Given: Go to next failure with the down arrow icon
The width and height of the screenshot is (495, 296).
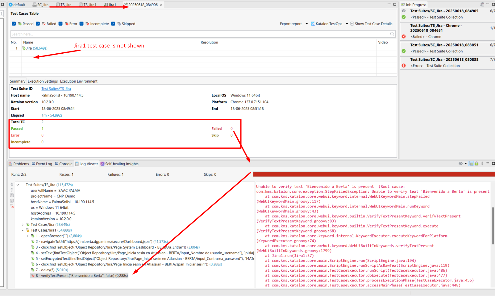Looking at the screenshot, I should click(12, 201).
